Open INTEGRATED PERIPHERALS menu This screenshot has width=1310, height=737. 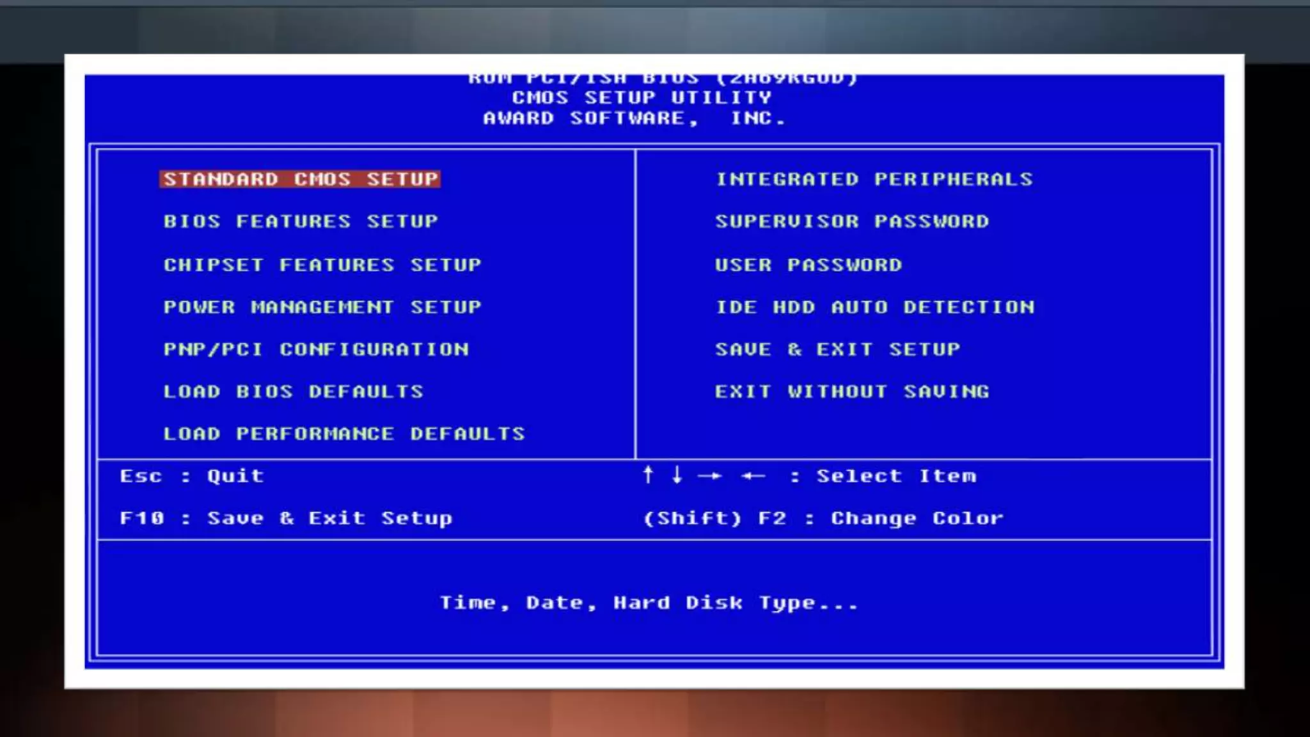click(874, 179)
